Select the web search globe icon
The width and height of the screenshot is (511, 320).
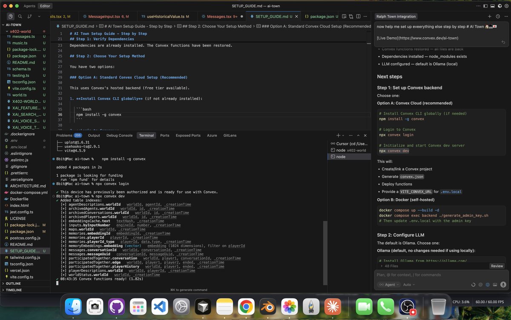click(x=488, y=285)
